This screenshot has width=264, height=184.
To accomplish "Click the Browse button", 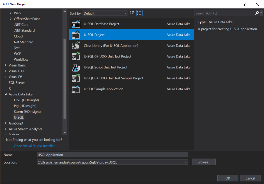I will click(204, 162).
